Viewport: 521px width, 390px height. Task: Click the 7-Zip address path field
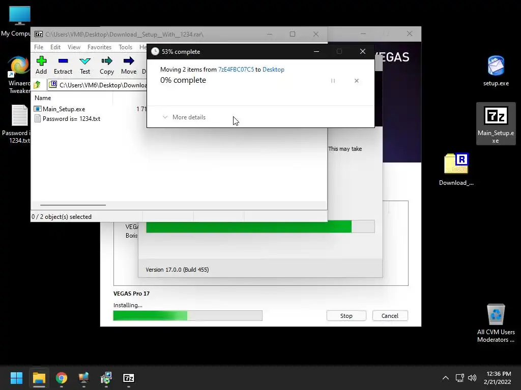pyautogui.click(x=97, y=85)
